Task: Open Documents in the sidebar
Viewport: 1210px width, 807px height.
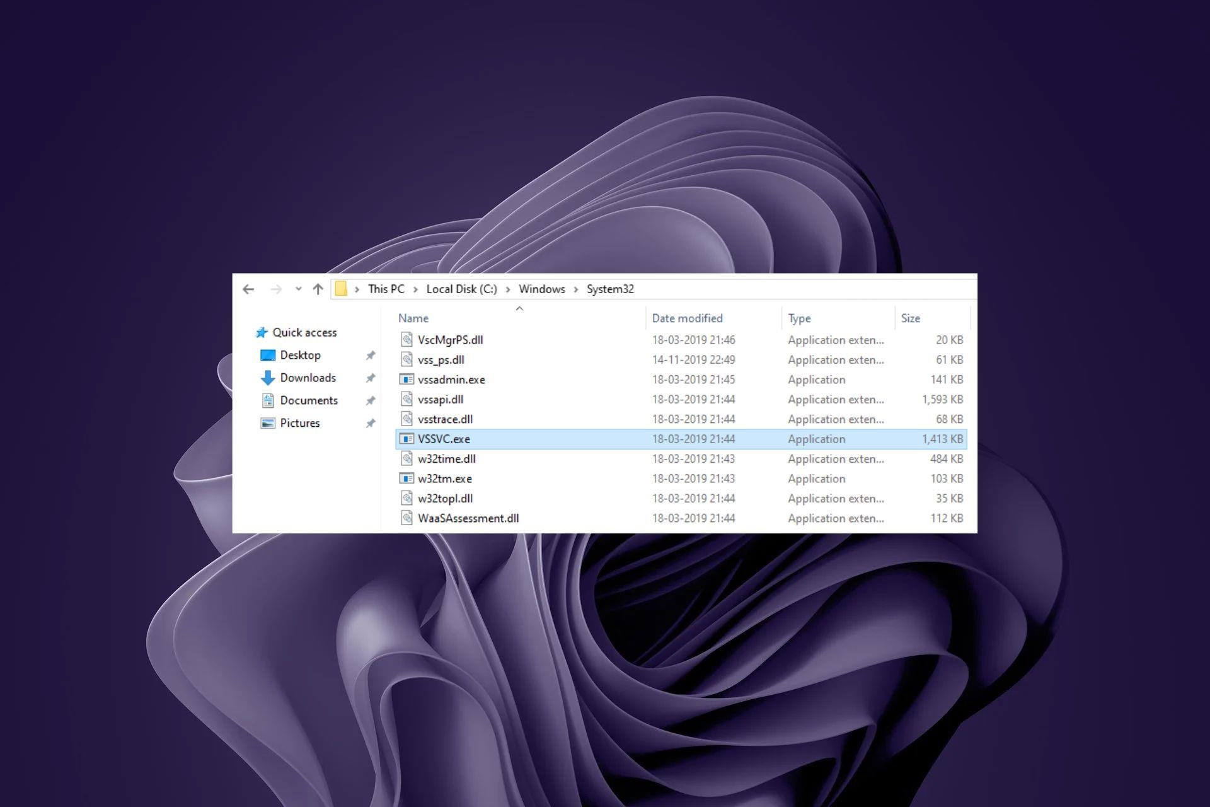Action: pos(309,400)
